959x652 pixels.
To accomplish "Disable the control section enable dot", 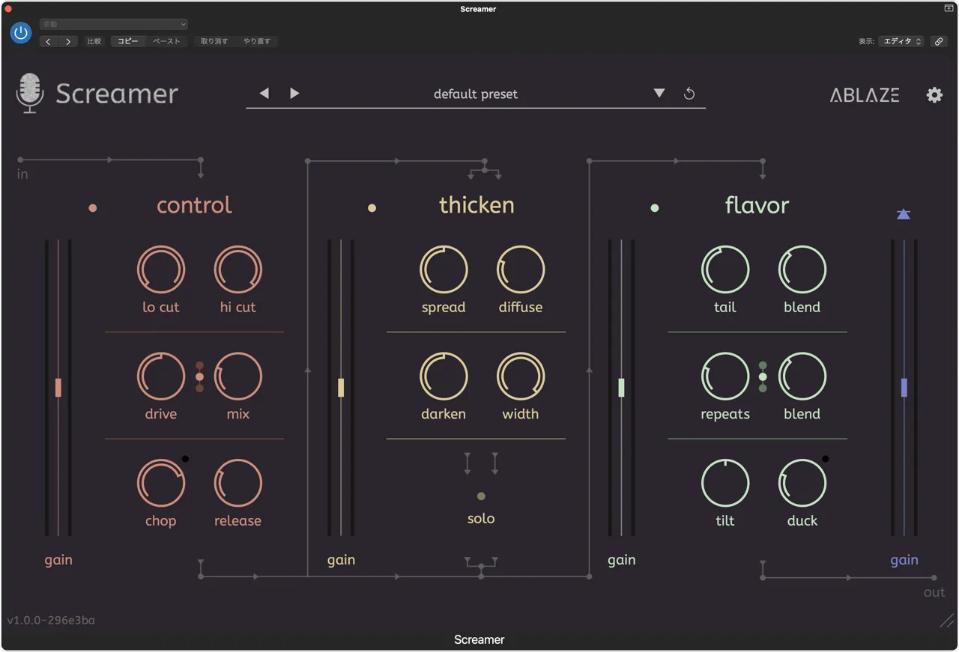I will [93, 208].
